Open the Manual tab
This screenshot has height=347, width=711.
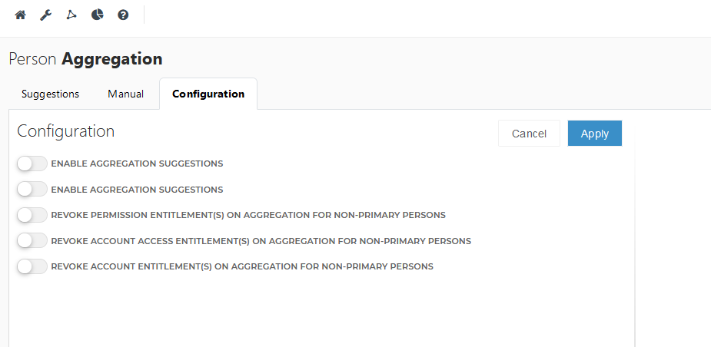[x=125, y=94]
